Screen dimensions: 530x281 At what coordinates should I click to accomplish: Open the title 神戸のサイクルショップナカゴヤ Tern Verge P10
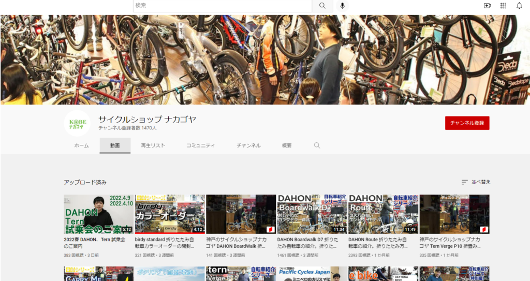point(450,243)
